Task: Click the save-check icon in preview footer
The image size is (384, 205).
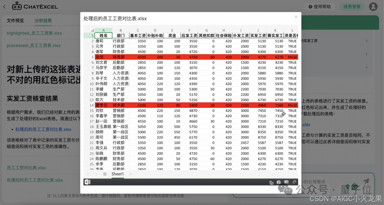Action: [279, 182]
